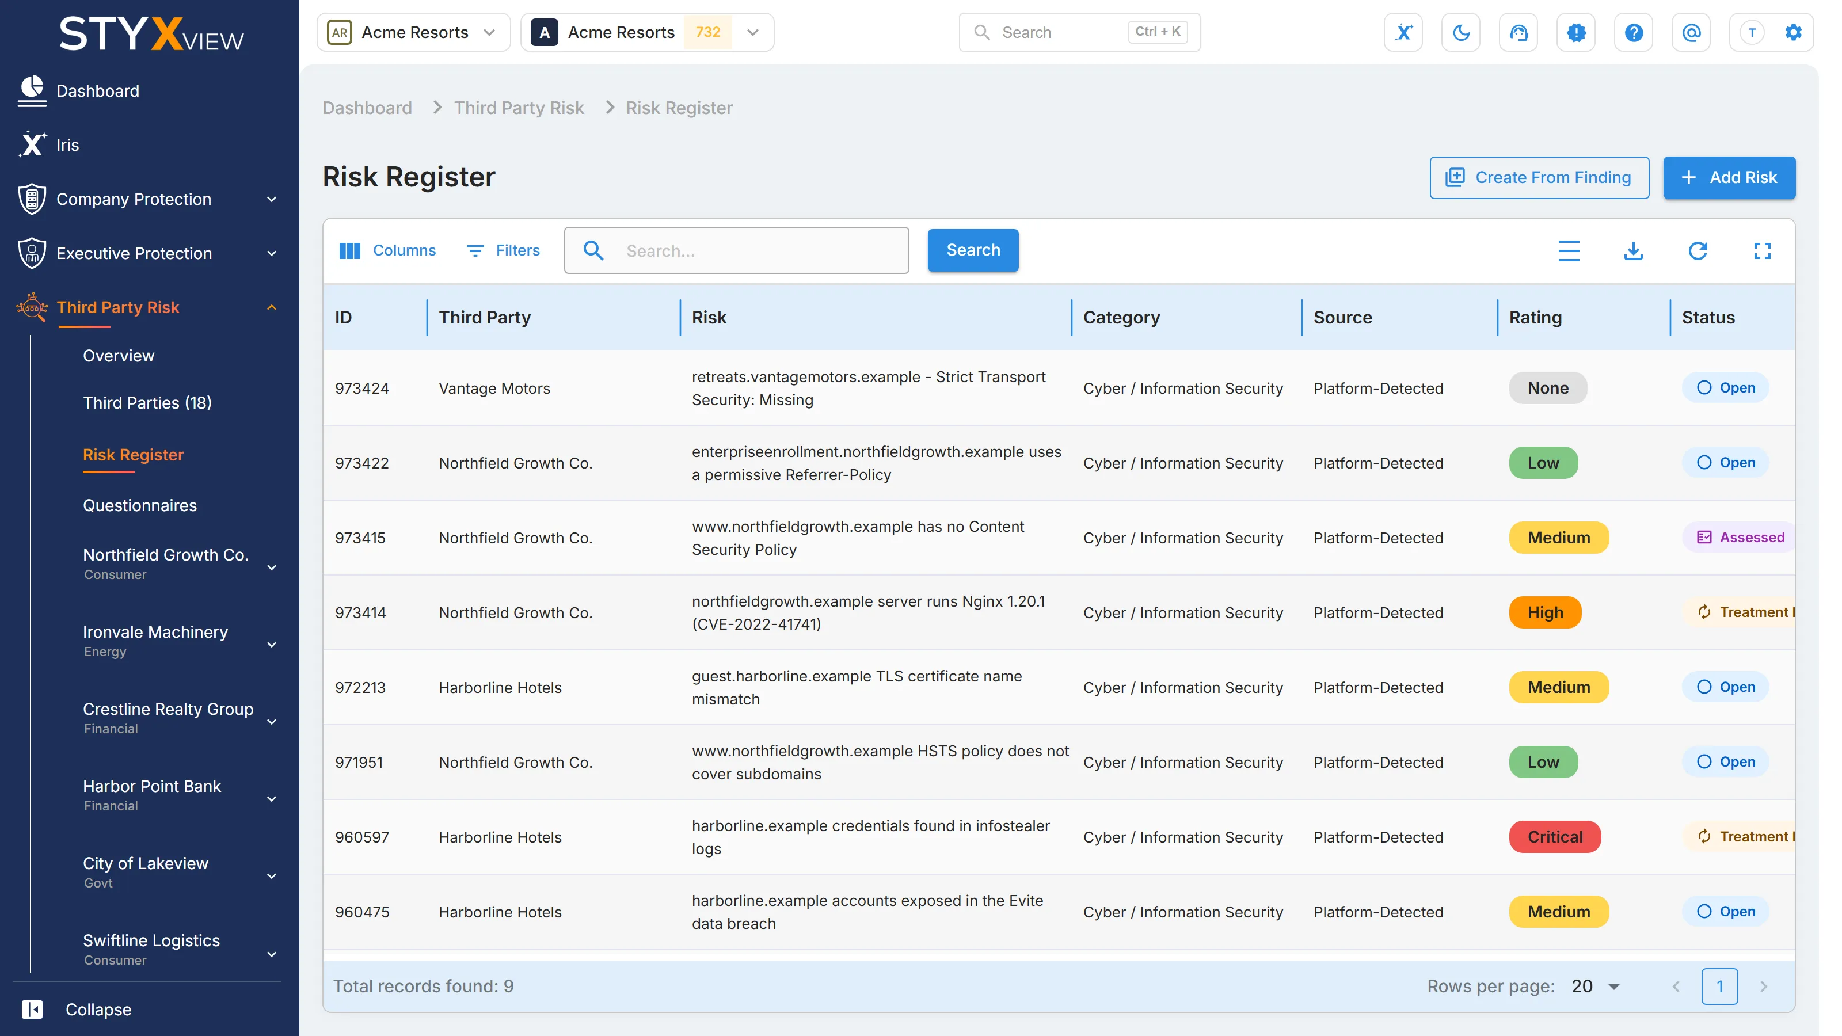Expand Crestline Realty Group sidebar item
The width and height of the screenshot is (1842, 1036).
tap(272, 721)
